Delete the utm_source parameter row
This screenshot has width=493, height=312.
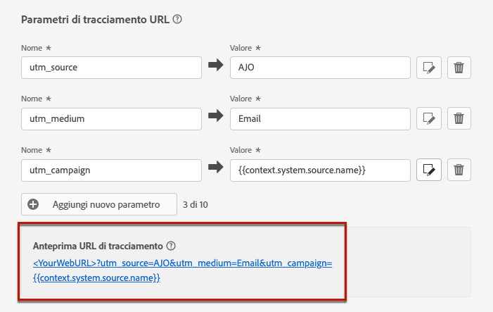459,68
